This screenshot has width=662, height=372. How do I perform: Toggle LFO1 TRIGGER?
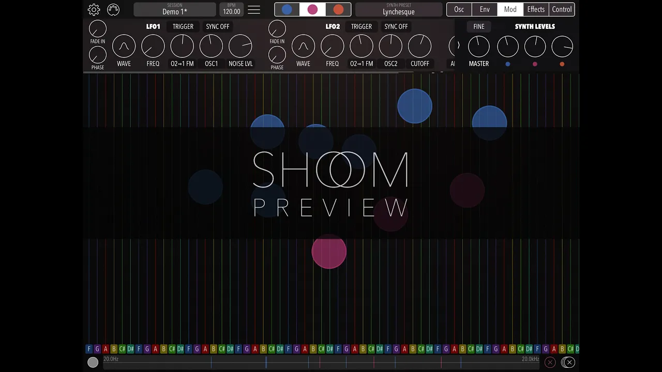click(183, 26)
